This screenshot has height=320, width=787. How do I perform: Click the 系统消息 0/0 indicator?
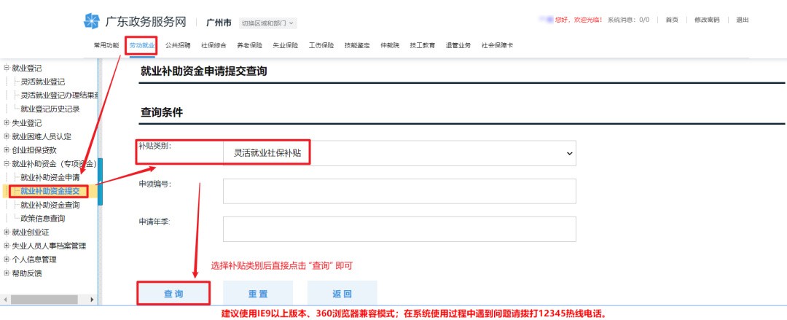click(628, 20)
